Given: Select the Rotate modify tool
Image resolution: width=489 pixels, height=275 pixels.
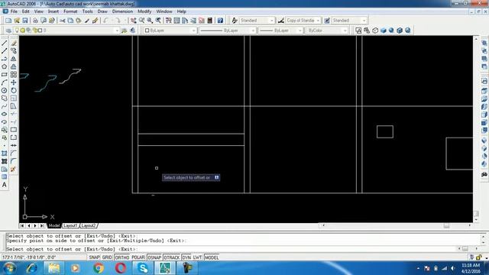Looking at the screenshot, I should pyautogui.click(x=14, y=90).
